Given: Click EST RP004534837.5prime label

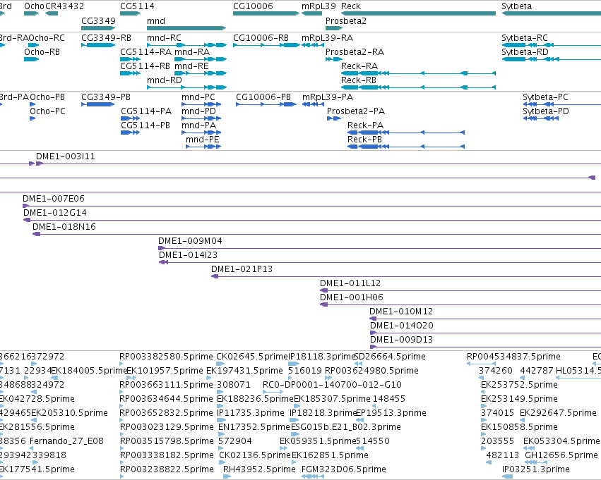Looking at the screenshot, I should [513, 357].
